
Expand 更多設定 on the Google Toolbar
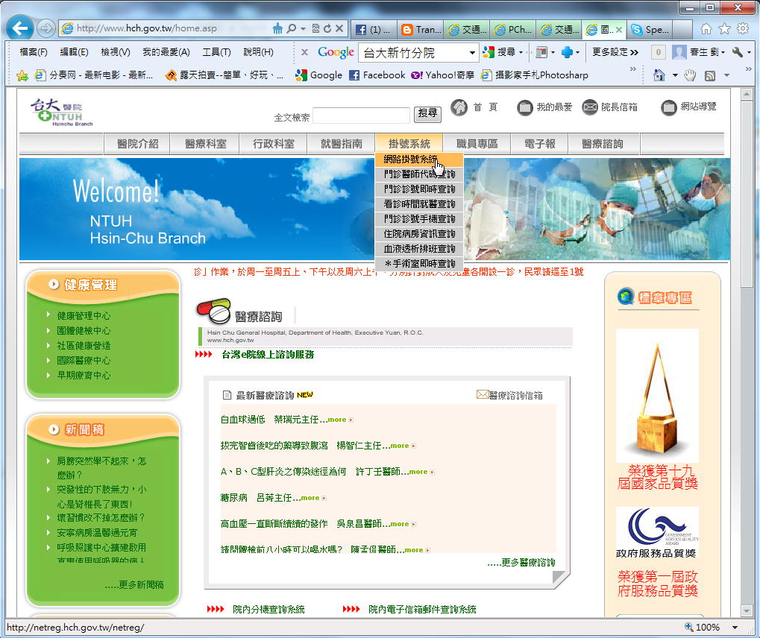point(615,52)
